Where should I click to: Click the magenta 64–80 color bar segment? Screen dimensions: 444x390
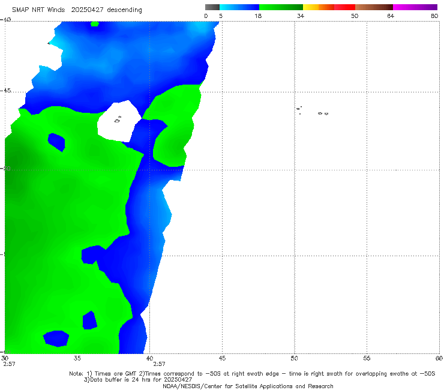415,7
